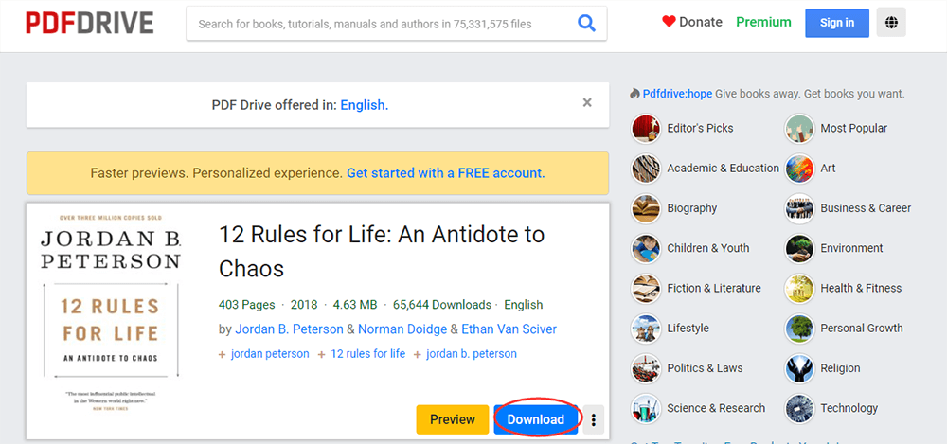The height and width of the screenshot is (444, 947).
Task: Click the Technology category icon
Action: point(799,408)
